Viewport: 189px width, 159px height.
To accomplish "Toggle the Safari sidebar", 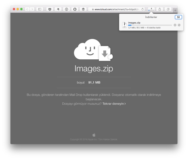I will point(40,9).
